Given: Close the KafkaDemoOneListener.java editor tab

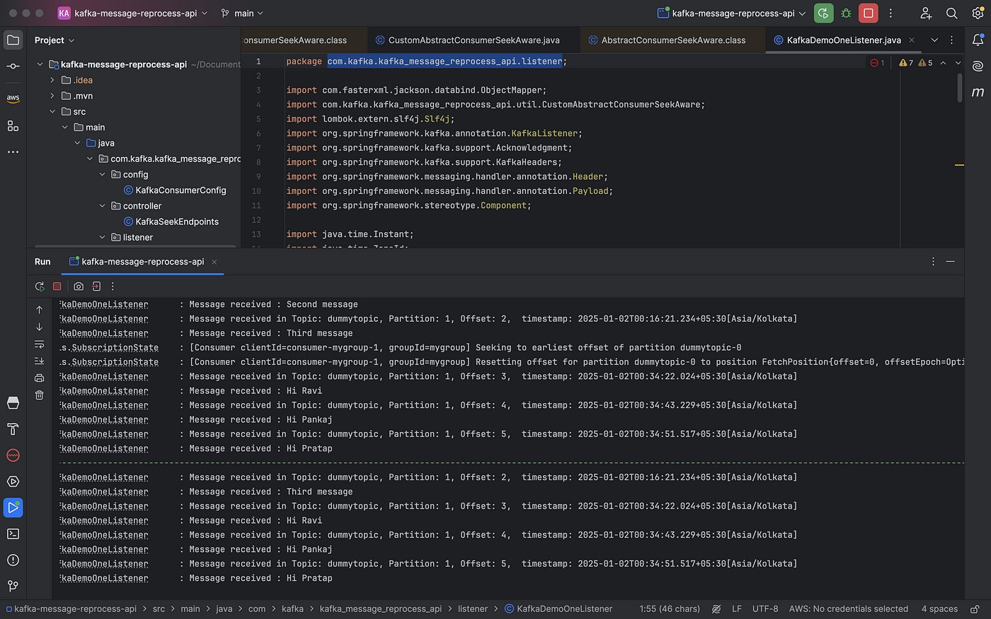Looking at the screenshot, I should pos(912,40).
